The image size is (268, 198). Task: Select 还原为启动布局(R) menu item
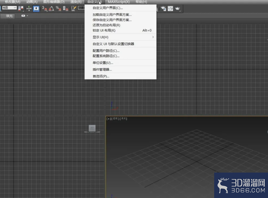coord(121,25)
